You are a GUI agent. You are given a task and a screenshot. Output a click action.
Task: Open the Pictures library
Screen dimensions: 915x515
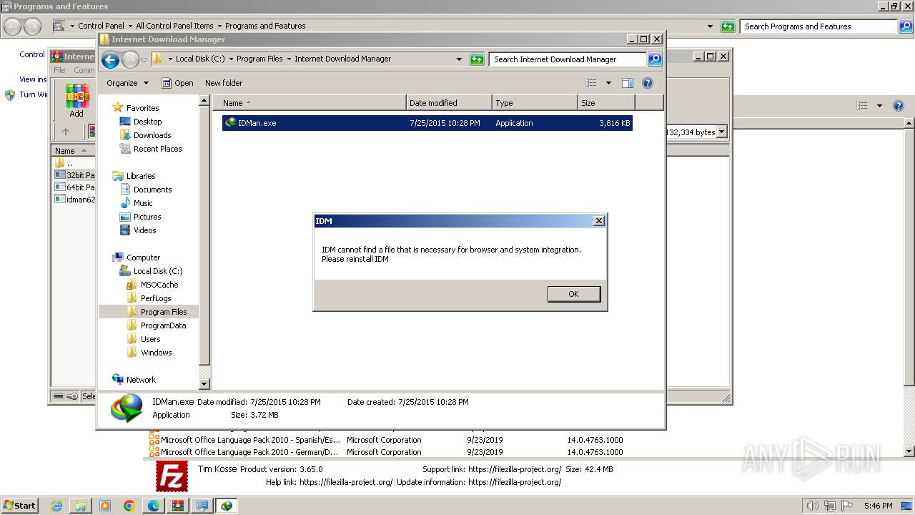[147, 217]
